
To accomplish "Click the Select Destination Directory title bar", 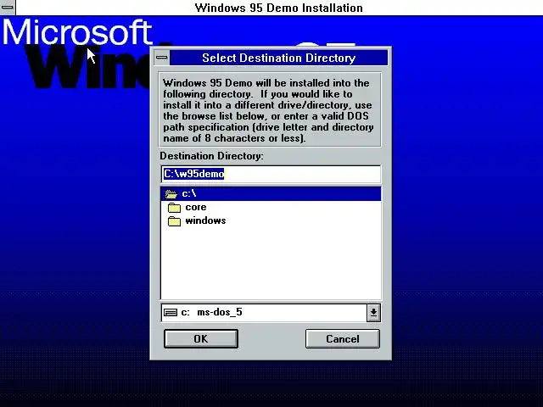I will click(x=279, y=58).
